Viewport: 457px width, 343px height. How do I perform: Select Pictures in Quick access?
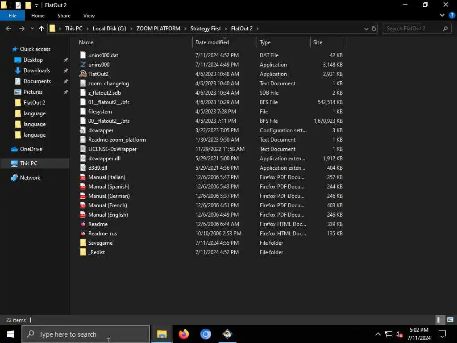tap(33, 92)
